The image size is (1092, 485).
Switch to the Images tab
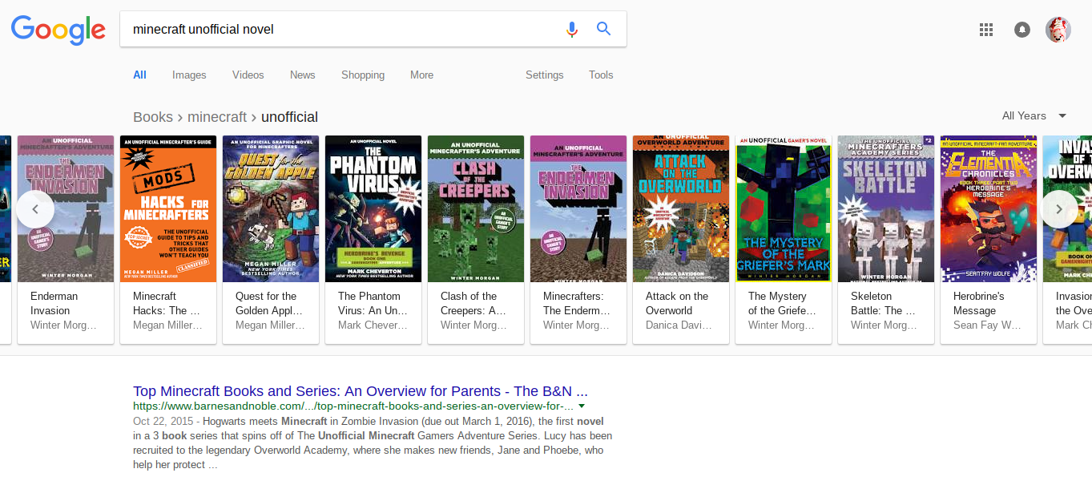[x=189, y=75]
